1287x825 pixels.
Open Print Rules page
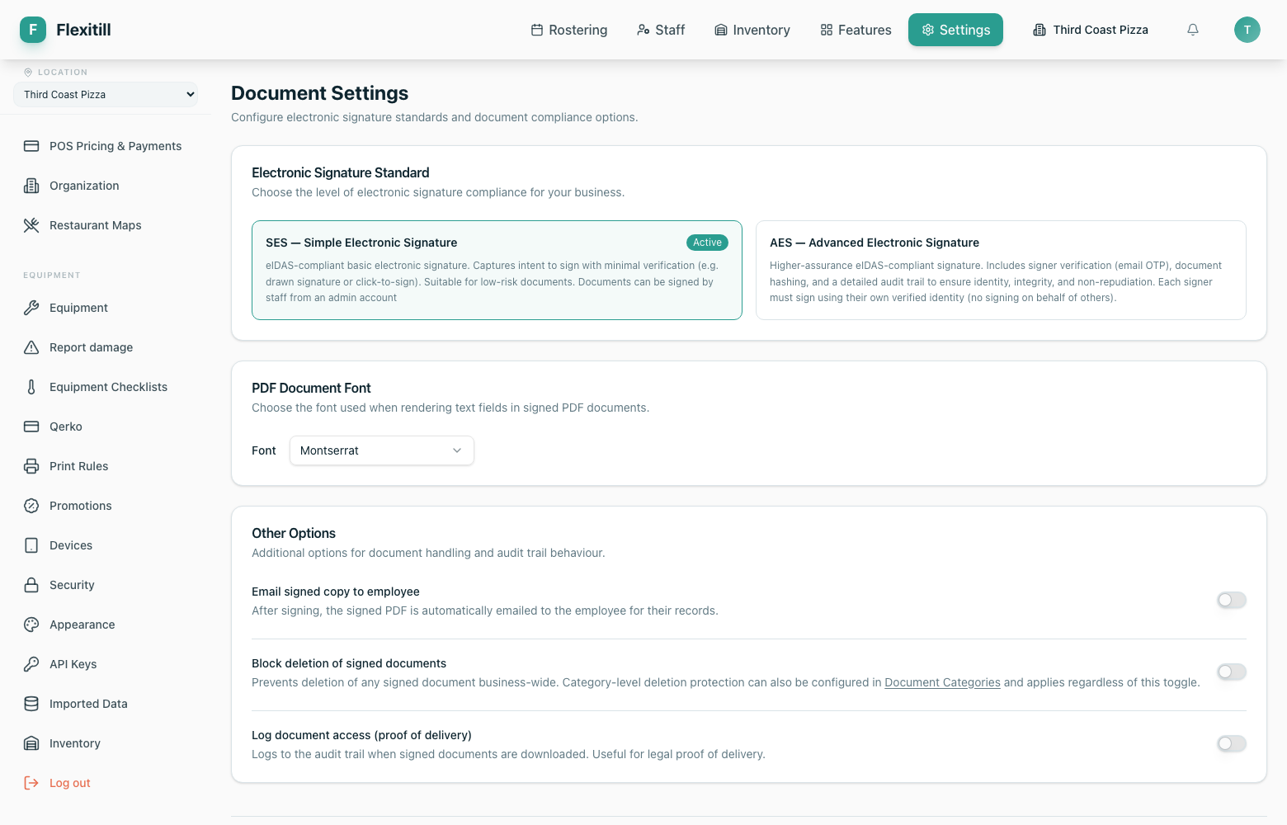[x=106, y=466]
